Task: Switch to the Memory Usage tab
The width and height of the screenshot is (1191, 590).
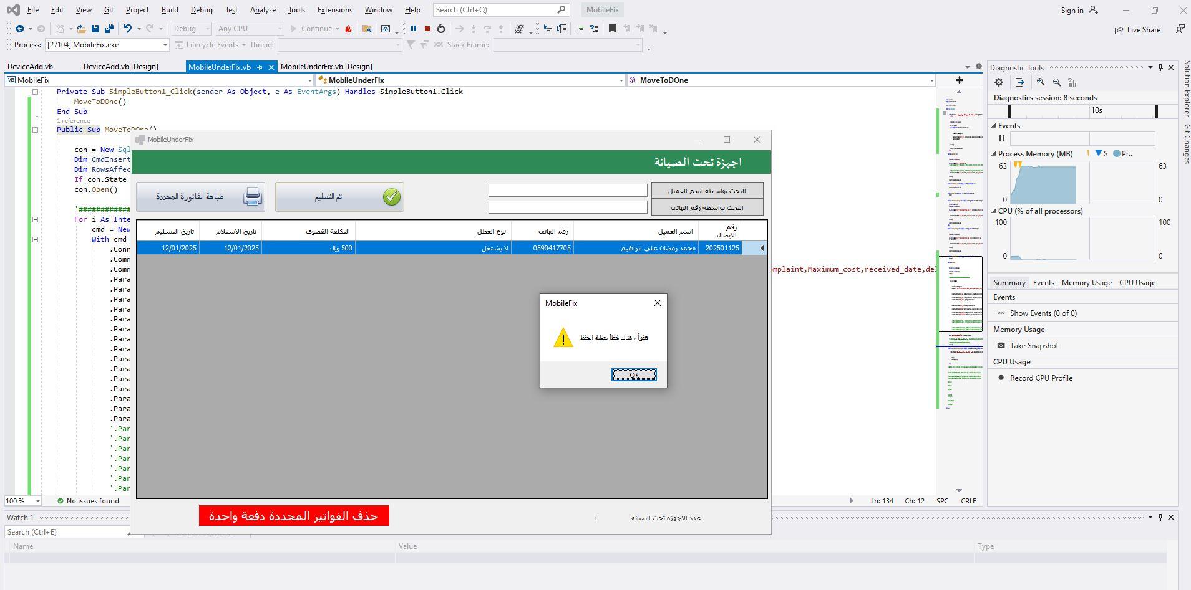Action: [x=1086, y=283]
